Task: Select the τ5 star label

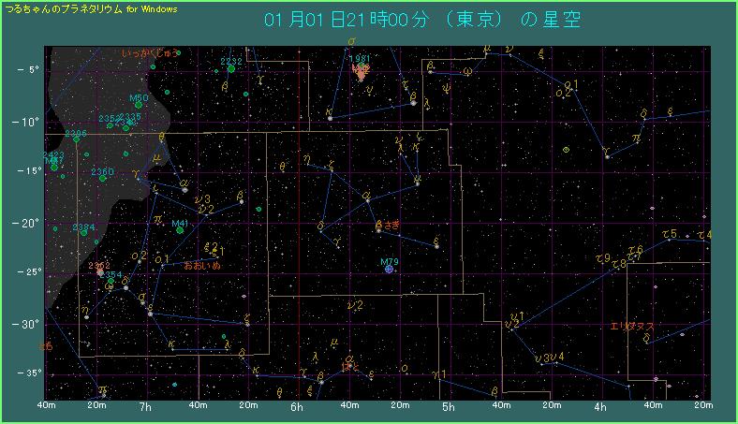Action: click(x=669, y=234)
